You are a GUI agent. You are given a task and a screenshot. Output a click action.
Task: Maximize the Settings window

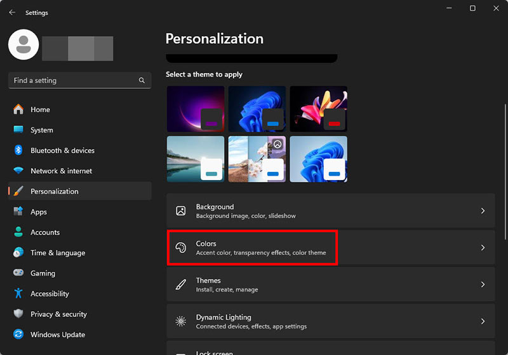pyautogui.click(x=472, y=8)
